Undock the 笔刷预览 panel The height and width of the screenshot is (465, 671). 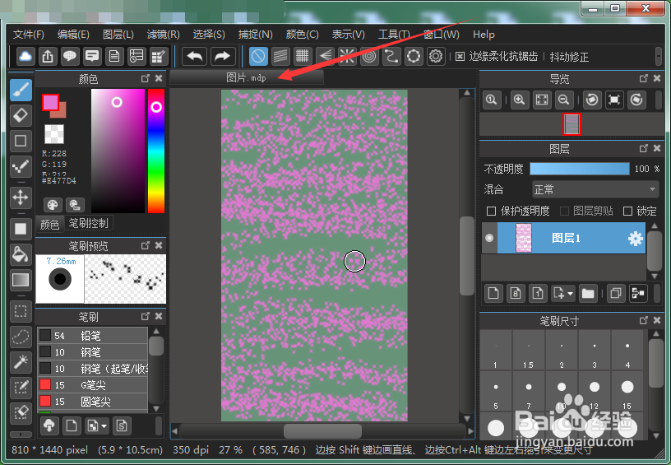click(146, 245)
